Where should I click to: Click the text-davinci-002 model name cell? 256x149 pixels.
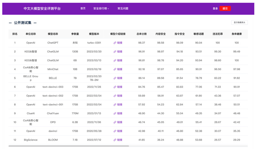[x=53, y=96]
